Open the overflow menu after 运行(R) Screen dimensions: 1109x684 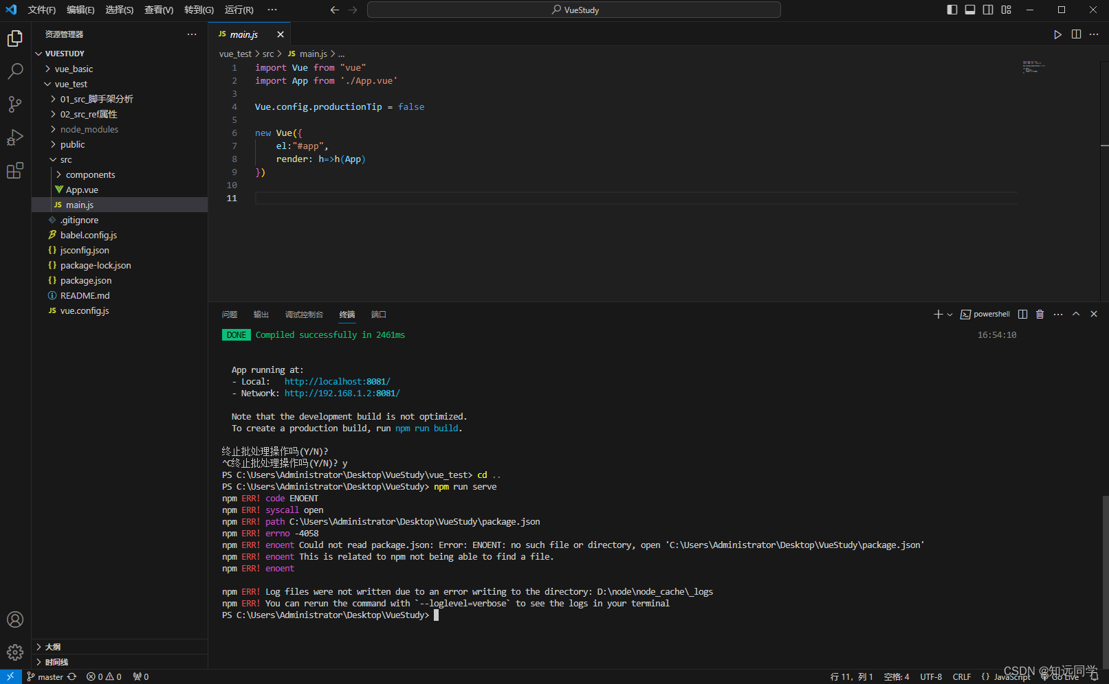coord(272,10)
